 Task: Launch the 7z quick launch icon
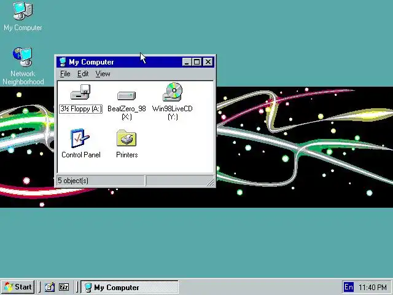pyautogui.click(x=64, y=287)
